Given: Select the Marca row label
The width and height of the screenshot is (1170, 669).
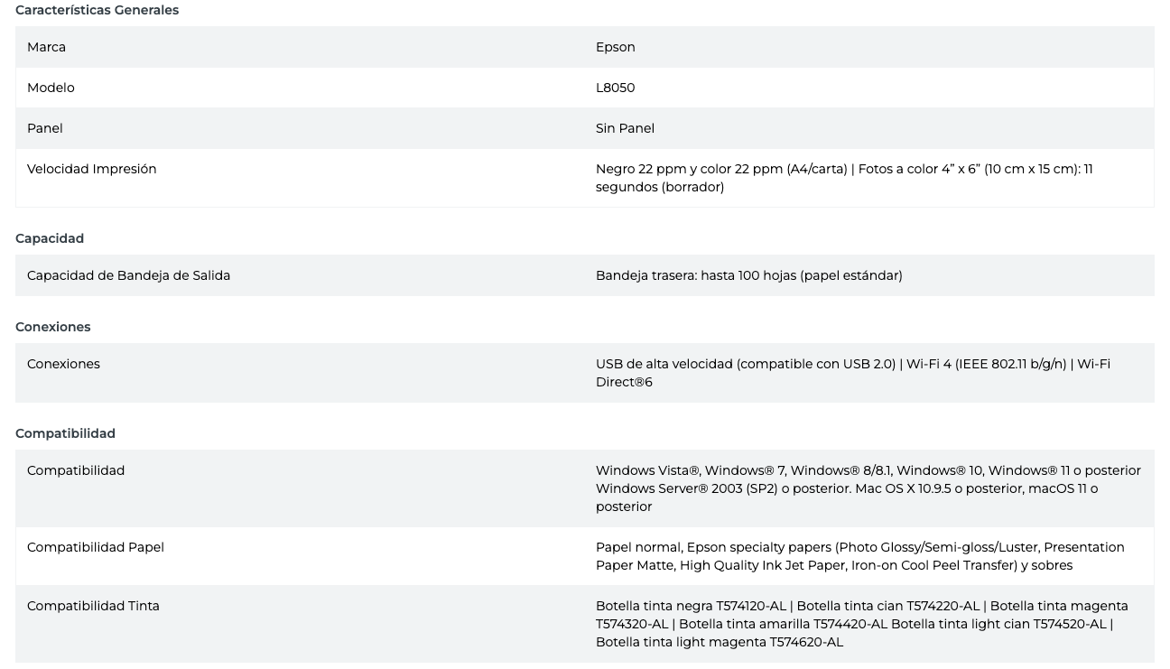Looking at the screenshot, I should tap(46, 47).
